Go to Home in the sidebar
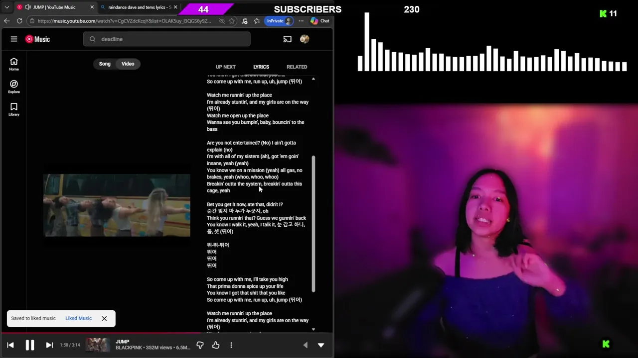 [14, 64]
